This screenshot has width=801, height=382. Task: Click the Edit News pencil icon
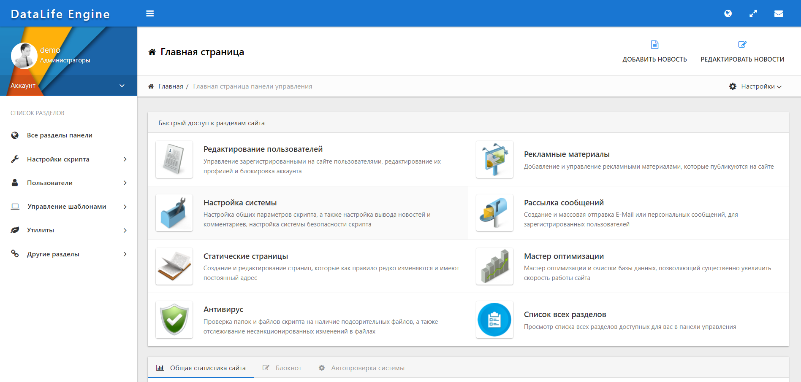[x=742, y=45]
